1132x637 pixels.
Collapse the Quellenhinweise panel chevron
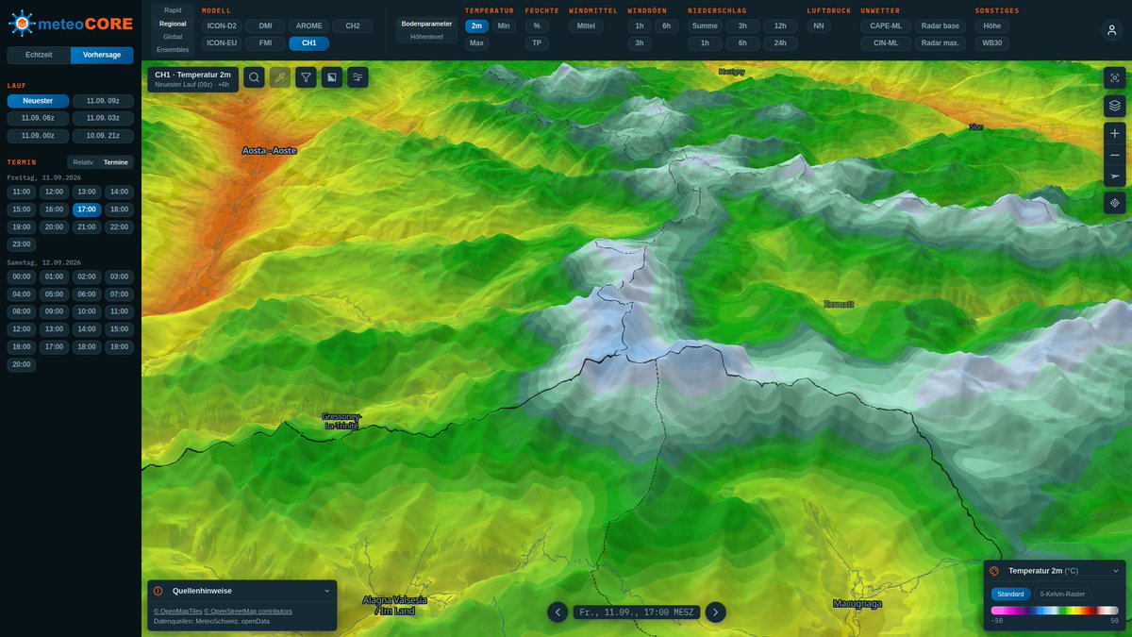[x=327, y=591]
